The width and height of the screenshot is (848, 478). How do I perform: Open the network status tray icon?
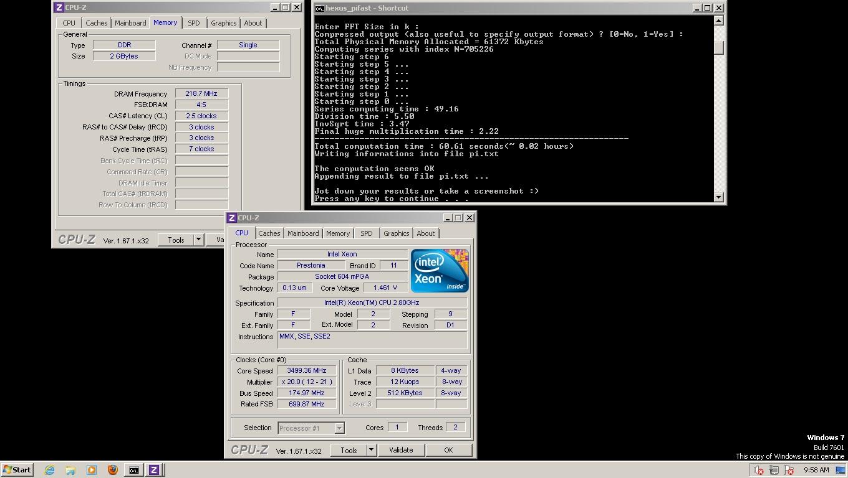[774, 471]
